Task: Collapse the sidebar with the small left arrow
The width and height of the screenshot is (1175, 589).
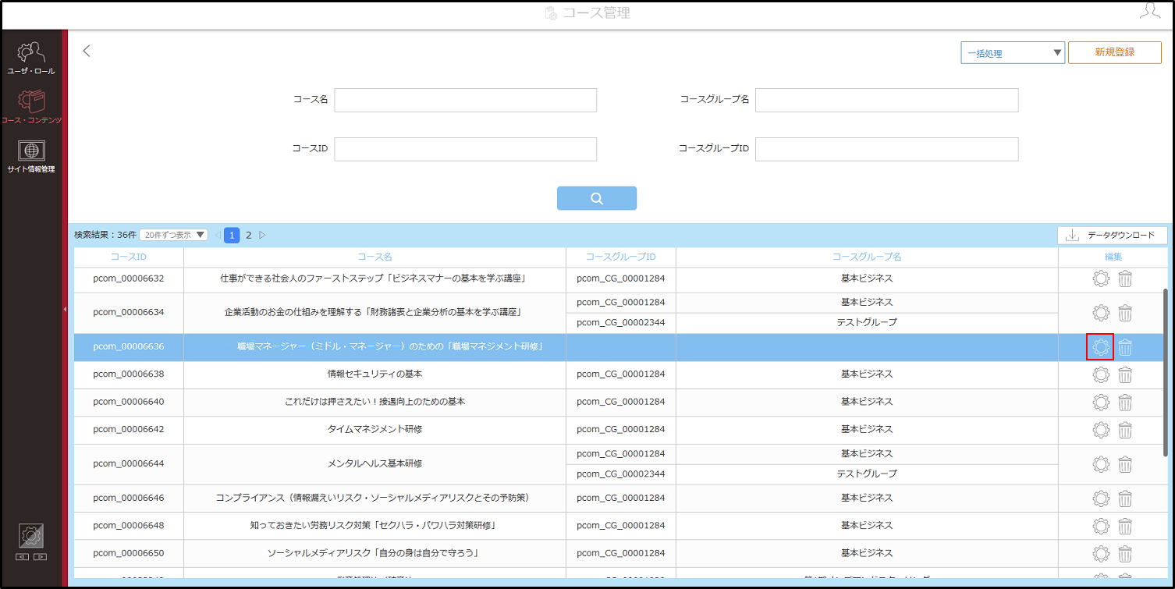Action: coord(65,310)
